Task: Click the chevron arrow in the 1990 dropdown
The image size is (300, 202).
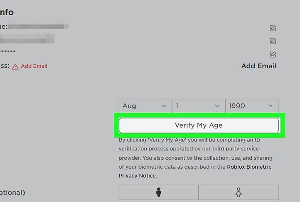Action: click(x=270, y=106)
